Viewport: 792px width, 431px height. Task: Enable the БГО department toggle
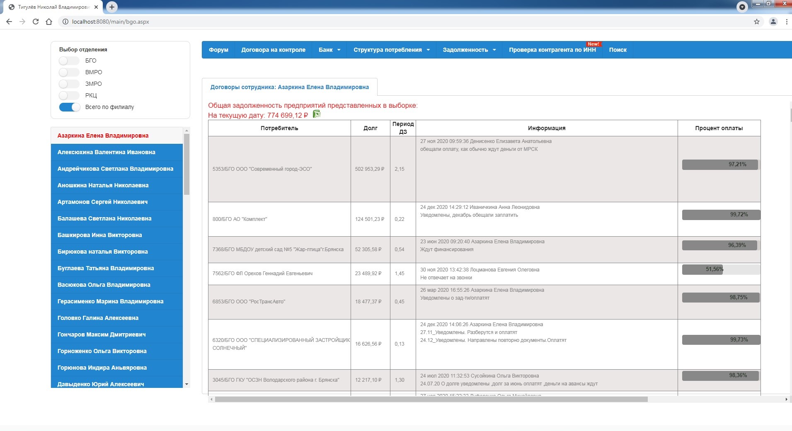[69, 61]
